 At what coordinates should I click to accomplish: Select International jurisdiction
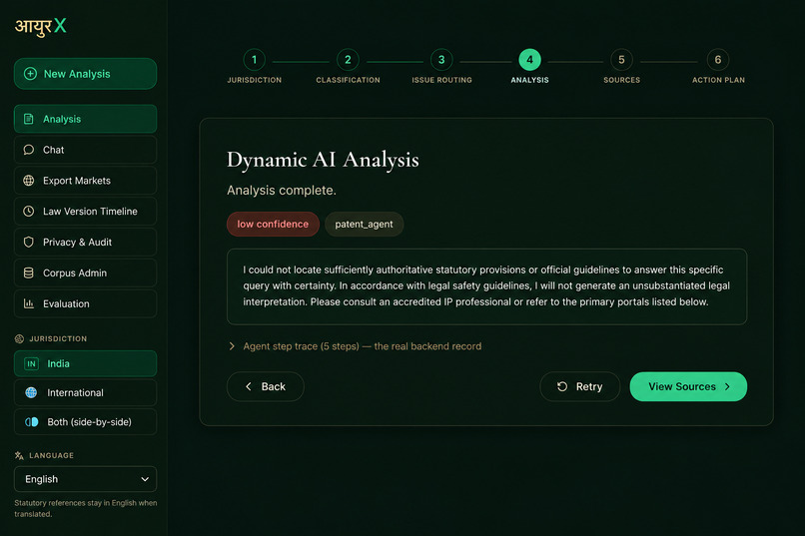coord(85,392)
